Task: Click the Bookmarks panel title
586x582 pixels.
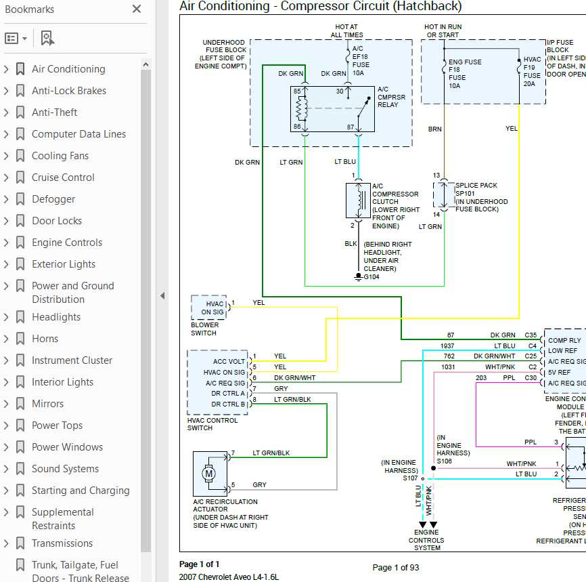Action: [30, 9]
